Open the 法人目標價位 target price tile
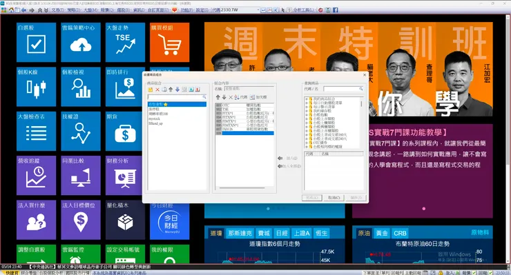511x275 pixels. coord(81,220)
